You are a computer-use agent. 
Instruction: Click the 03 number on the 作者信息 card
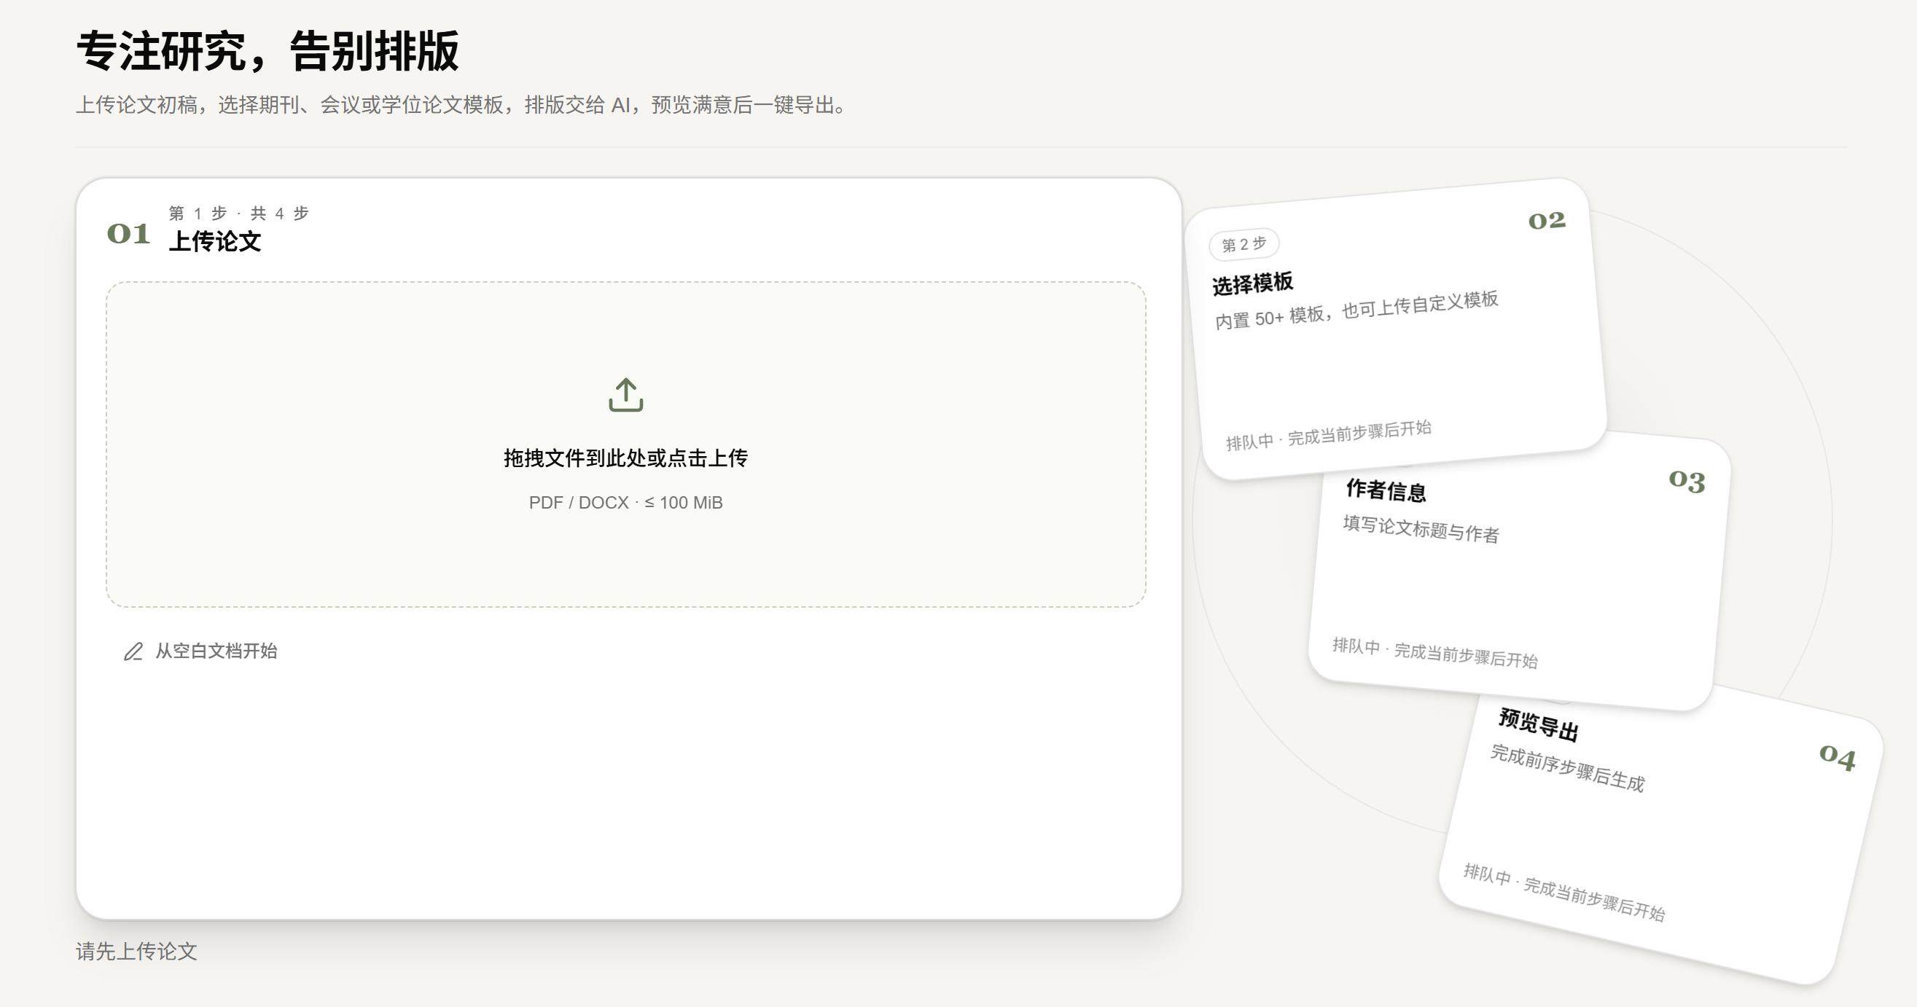pyautogui.click(x=1687, y=481)
